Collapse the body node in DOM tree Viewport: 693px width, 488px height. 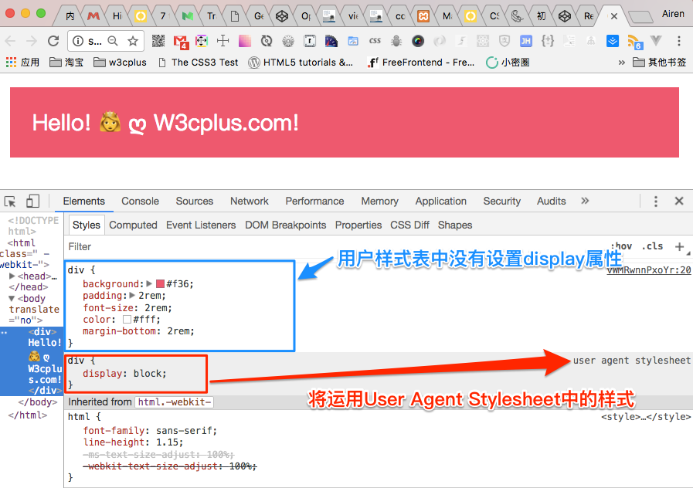click(12, 299)
